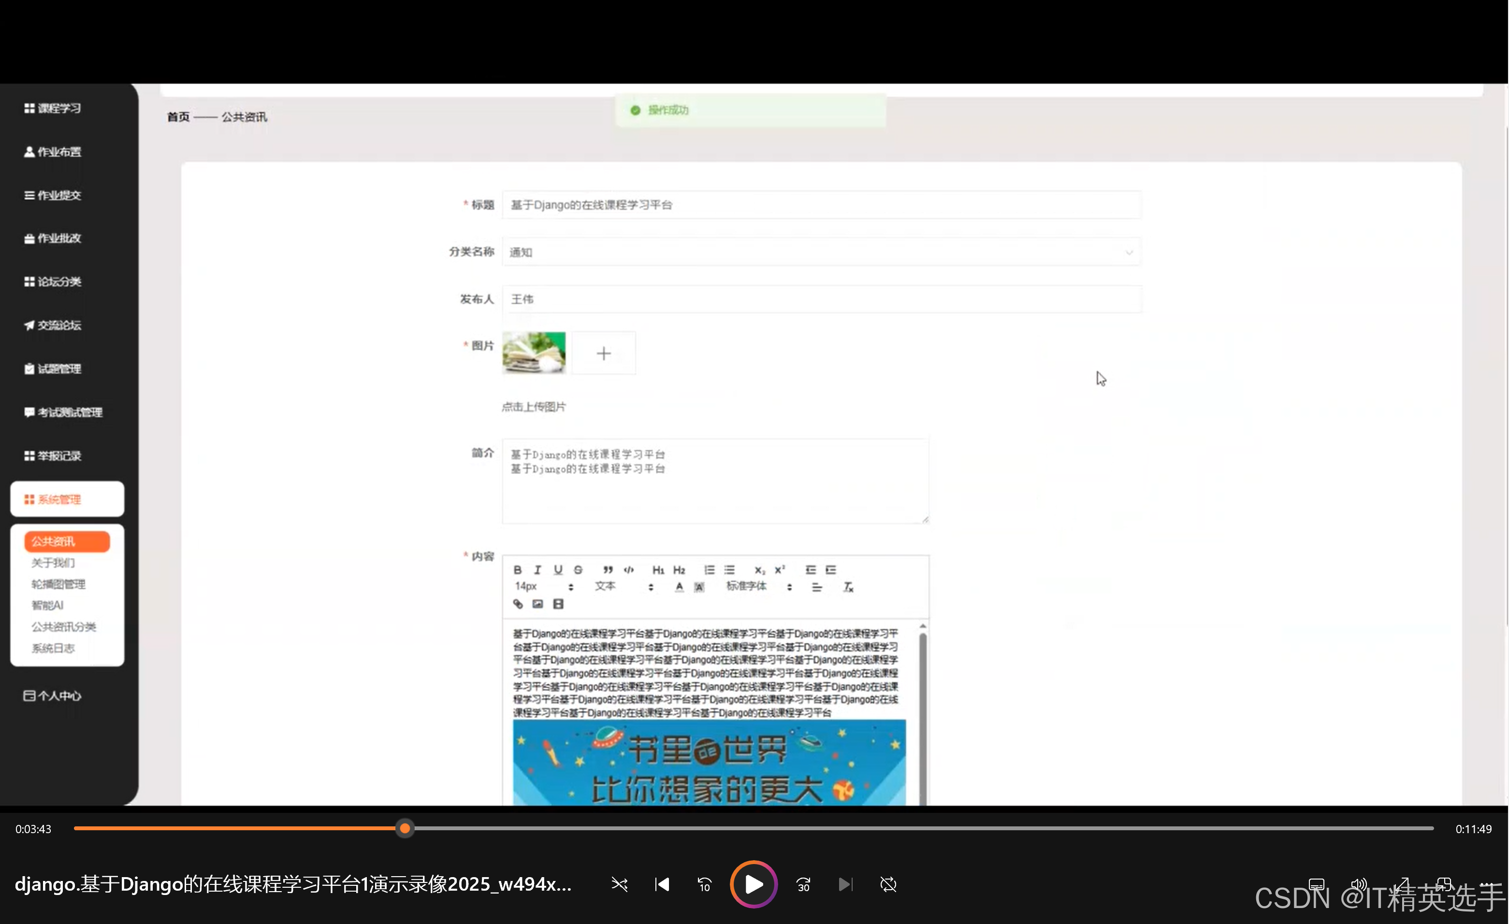The width and height of the screenshot is (1509, 924).
Task: Open 考试测试管理 in the sidebar
Action: click(63, 411)
